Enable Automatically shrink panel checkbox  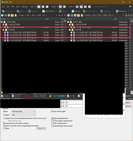click(52, 126)
